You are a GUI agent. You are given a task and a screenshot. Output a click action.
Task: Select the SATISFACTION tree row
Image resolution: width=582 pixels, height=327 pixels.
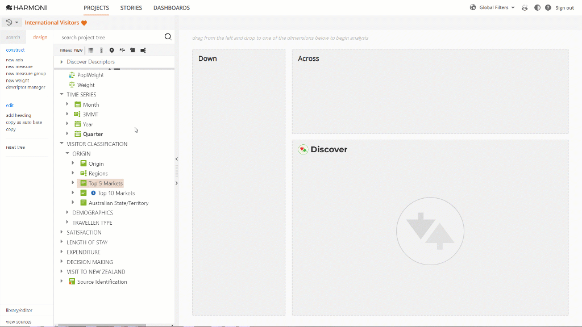(84, 232)
